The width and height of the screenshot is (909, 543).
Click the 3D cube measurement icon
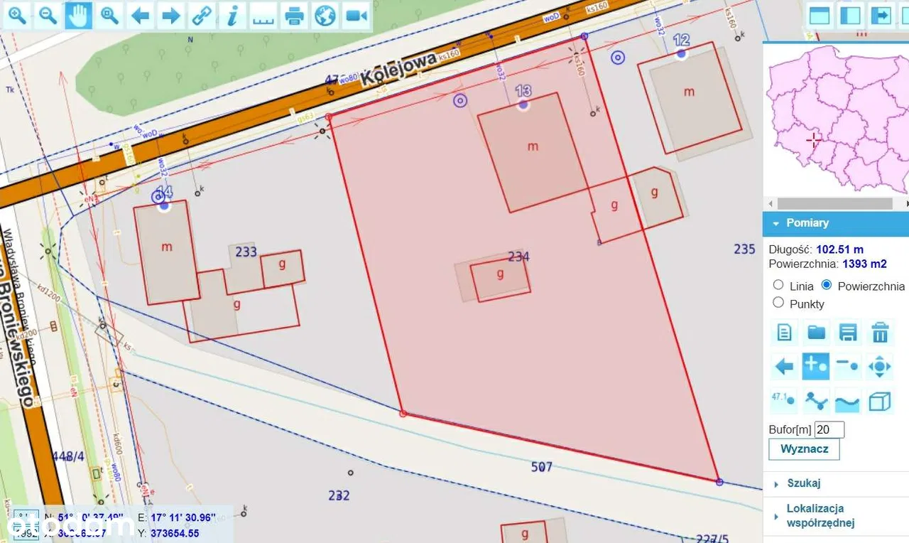click(x=880, y=402)
